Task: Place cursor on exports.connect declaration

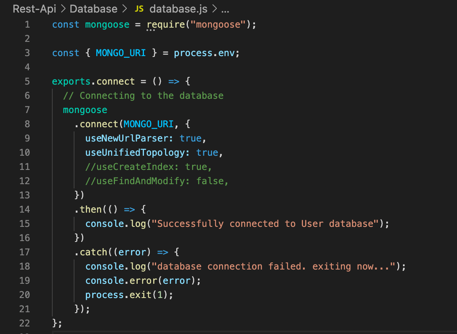Action: tap(92, 81)
